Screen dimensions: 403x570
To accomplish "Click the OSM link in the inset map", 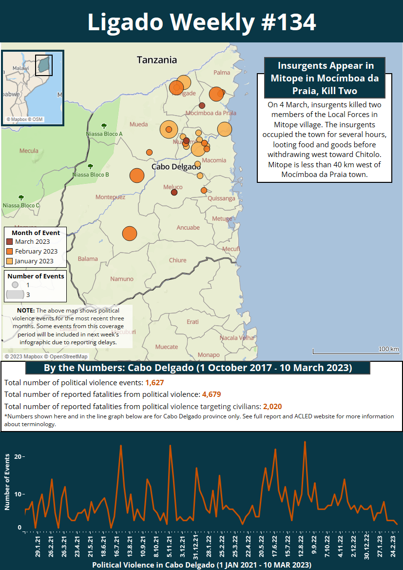I will point(38,119).
